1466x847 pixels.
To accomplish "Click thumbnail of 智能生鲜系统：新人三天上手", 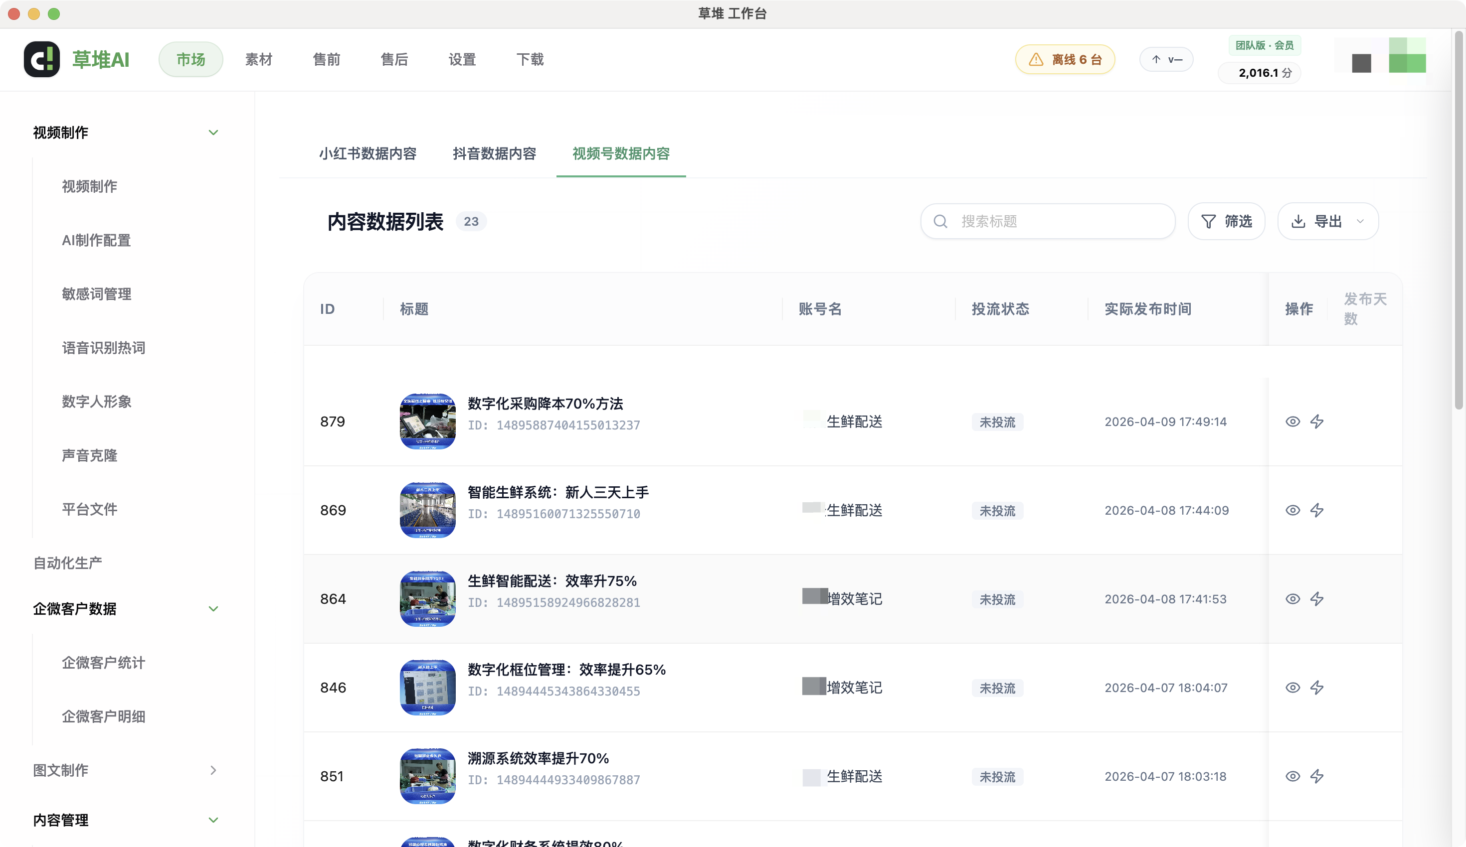I will [x=428, y=510].
